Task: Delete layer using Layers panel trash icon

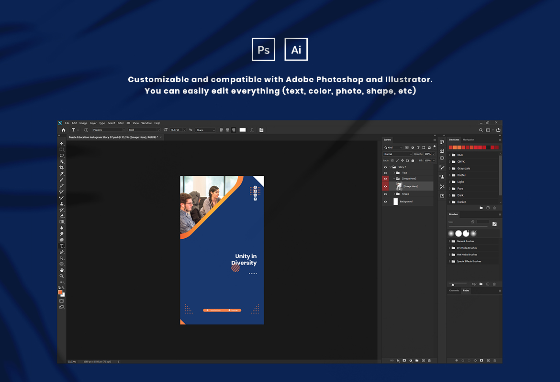Action: 429,361
